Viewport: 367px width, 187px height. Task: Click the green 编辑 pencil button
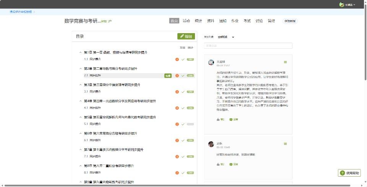(x=186, y=37)
